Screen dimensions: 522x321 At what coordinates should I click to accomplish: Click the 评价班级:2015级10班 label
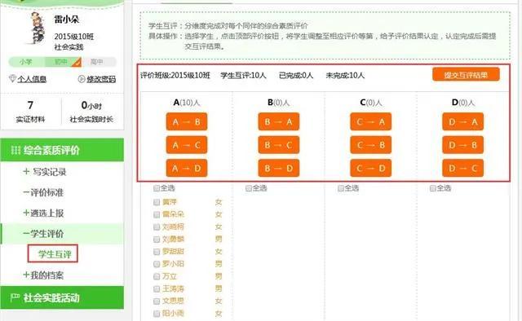tap(175, 76)
